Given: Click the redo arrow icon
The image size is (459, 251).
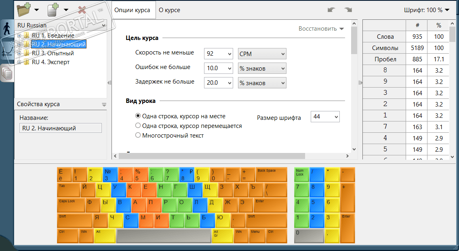Looking at the screenshot, I should tap(348, 10).
